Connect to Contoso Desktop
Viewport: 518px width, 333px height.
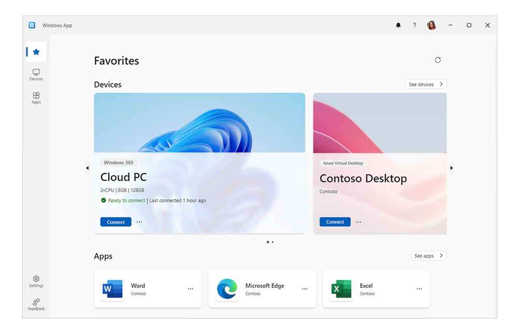(x=335, y=222)
